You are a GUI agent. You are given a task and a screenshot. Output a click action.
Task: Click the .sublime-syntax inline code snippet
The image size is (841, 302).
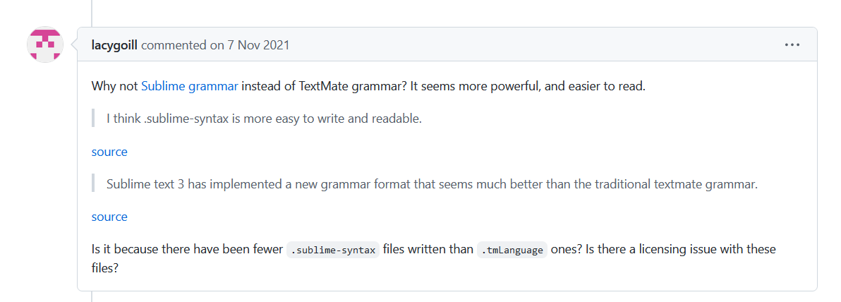[x=333, y=250]
